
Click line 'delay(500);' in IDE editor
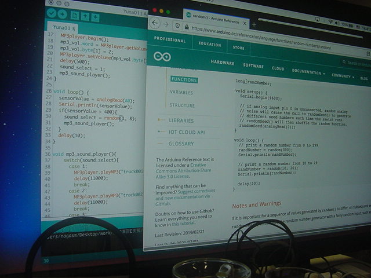[x=75, y=61]
